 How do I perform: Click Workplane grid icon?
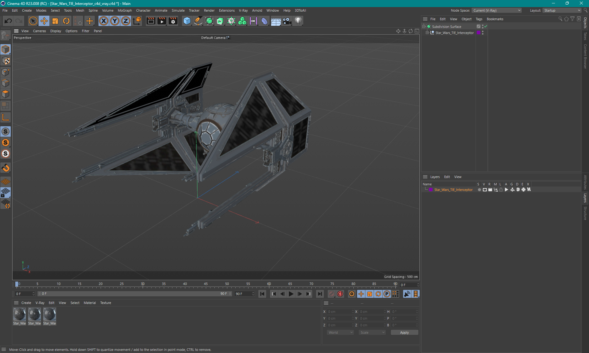pyautogui.click(x=6, y=181)
